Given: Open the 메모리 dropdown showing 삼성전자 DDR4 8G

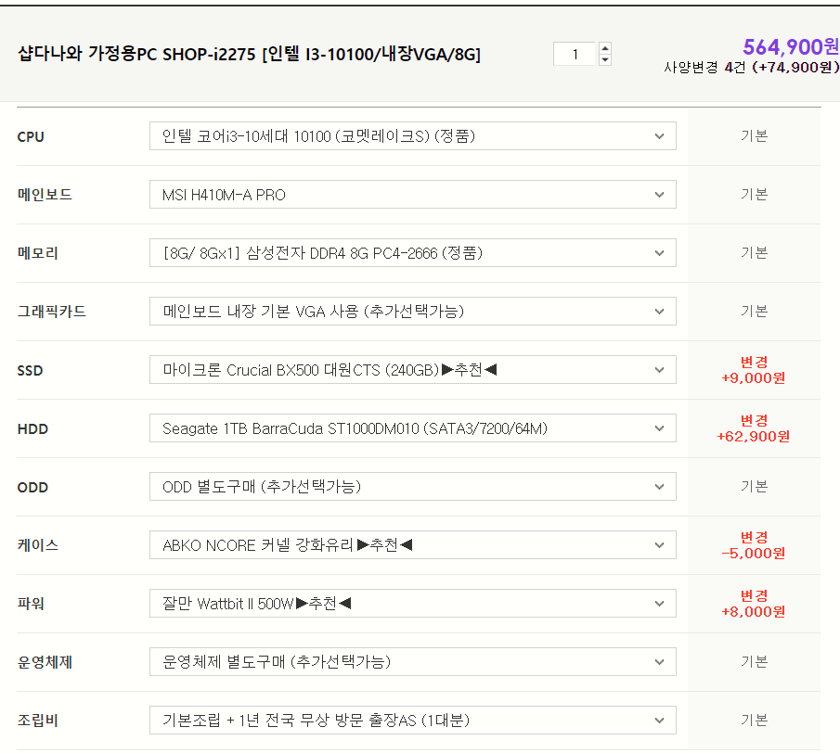Looking at the screenshot, I should [x=412, y=252].
